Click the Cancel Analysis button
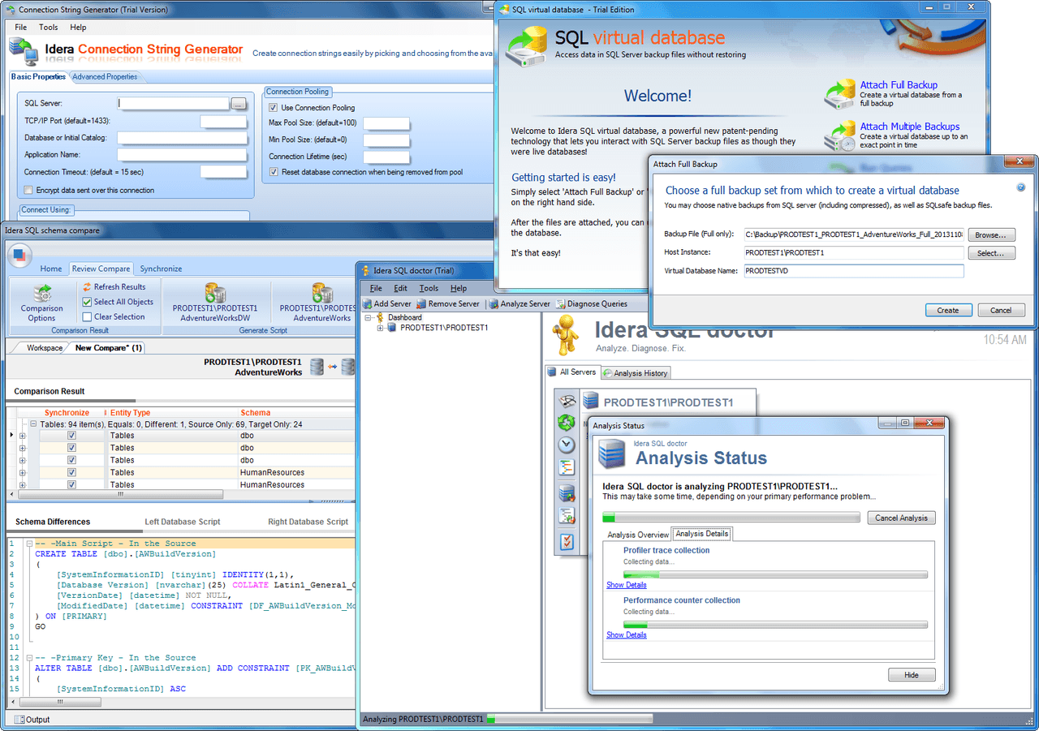Viewport: 1039px width, 731px height. pyautogui.click(x=901, y=518)
